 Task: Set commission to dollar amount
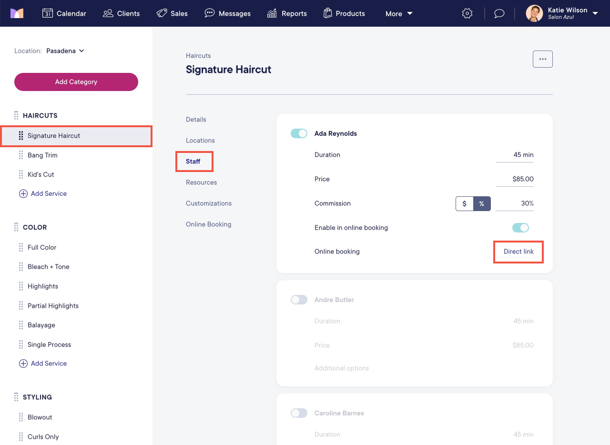[x=464, y=203]
